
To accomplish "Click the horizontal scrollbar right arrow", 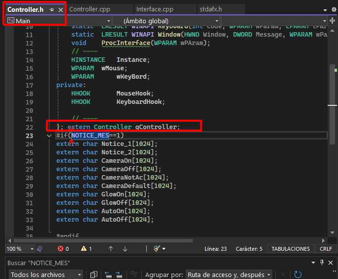I will (x=323, y=240).
